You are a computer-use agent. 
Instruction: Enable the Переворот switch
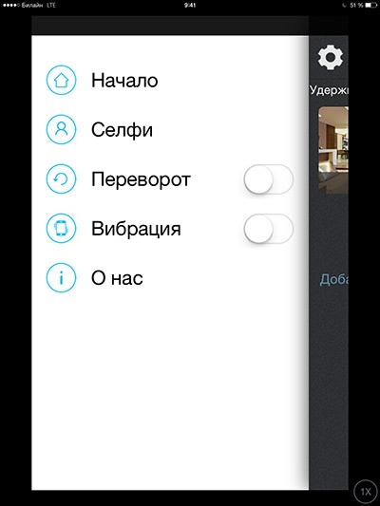point(268,179)
